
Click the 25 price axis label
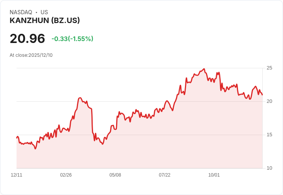coord(269,68)
